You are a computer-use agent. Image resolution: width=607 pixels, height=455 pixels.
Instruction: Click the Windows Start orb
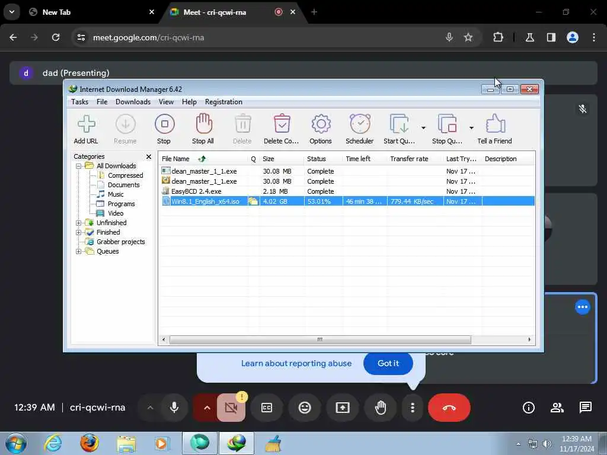click(x=16, y=443)
